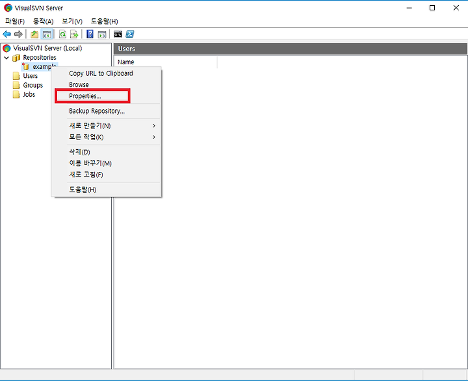Click the Jobs folder icon

pos(17,95)
